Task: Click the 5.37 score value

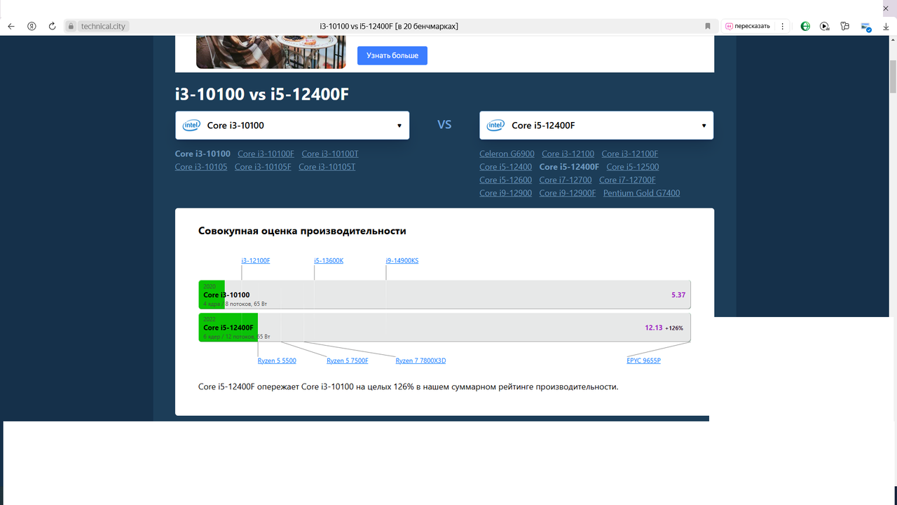Action: click(x=678, y=295)
